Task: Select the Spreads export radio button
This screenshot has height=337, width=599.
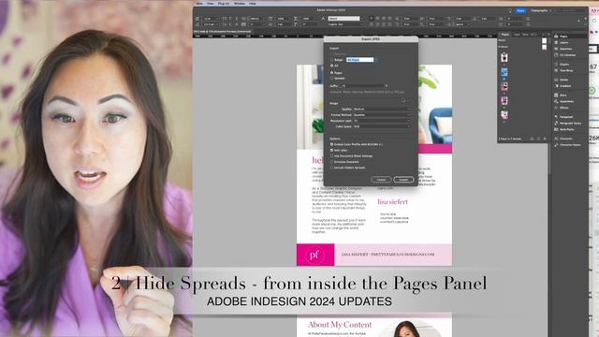Action: [x=331, y=79]
